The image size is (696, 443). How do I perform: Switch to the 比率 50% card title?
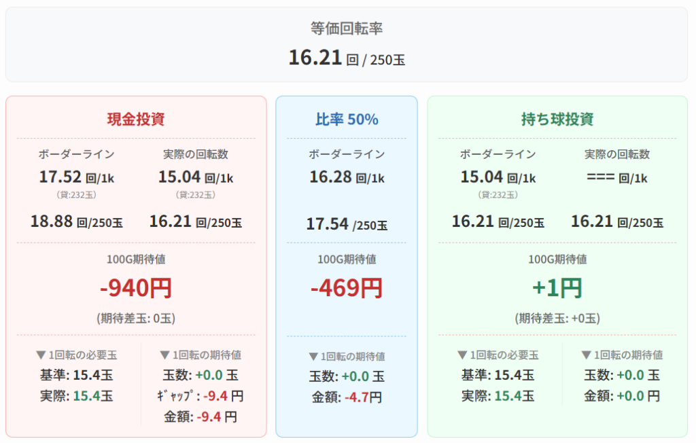point(347,119)
